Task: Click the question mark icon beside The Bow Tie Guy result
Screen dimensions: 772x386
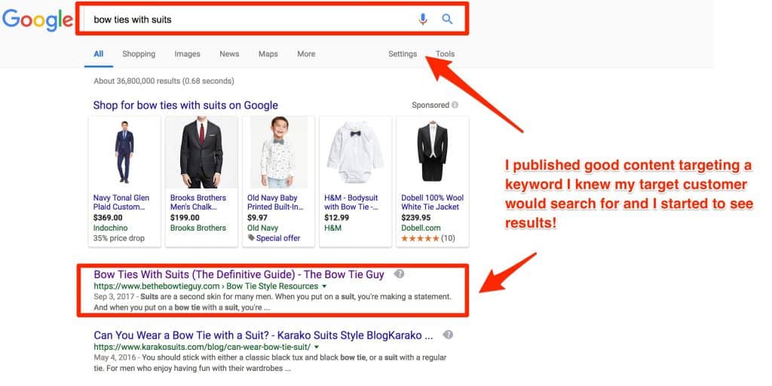Action: pyautogui.click(x=400, y=274)
